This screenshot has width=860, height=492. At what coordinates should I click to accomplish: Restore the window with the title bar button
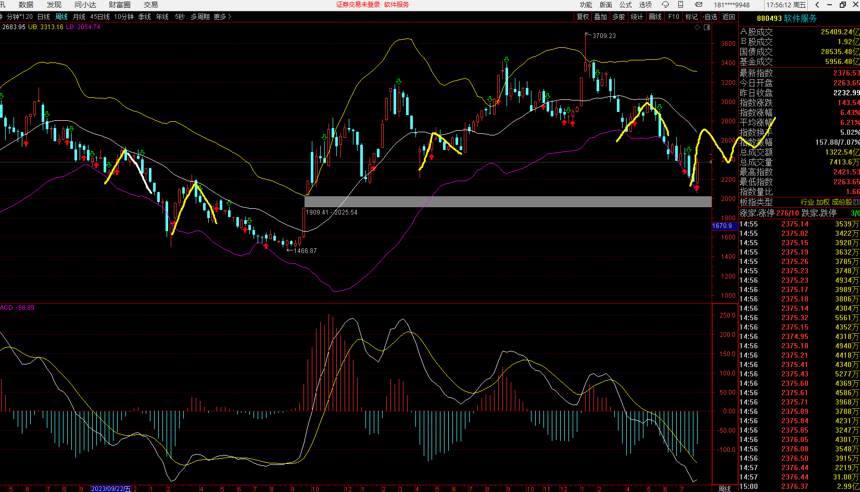click(x=843, y=5)
